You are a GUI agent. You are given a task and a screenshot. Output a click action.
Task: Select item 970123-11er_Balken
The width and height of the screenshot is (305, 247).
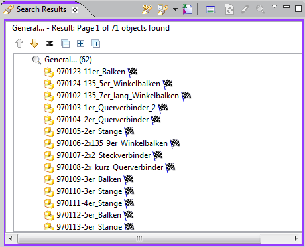[91, 72]
